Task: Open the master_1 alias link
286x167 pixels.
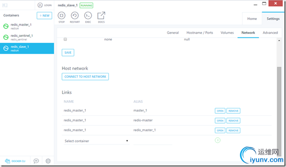Action: [x=220, y=111]
